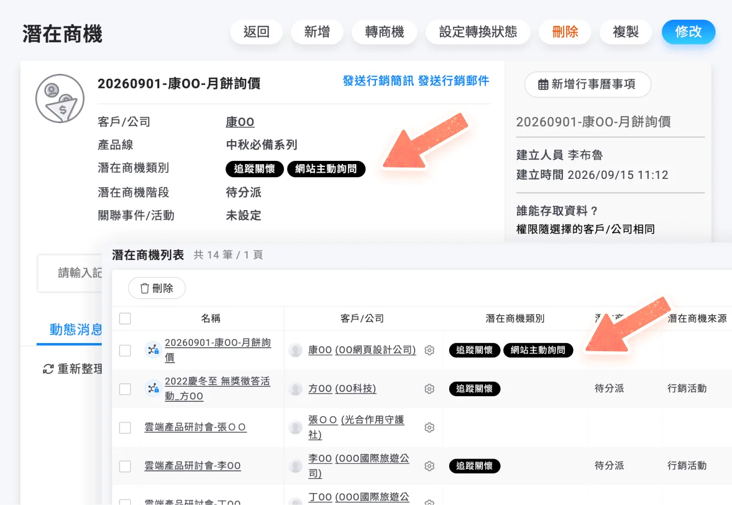Screen dimensions: 732x505
Task: Click the 設定轉換狀態 button
Action: coord(478,32)
